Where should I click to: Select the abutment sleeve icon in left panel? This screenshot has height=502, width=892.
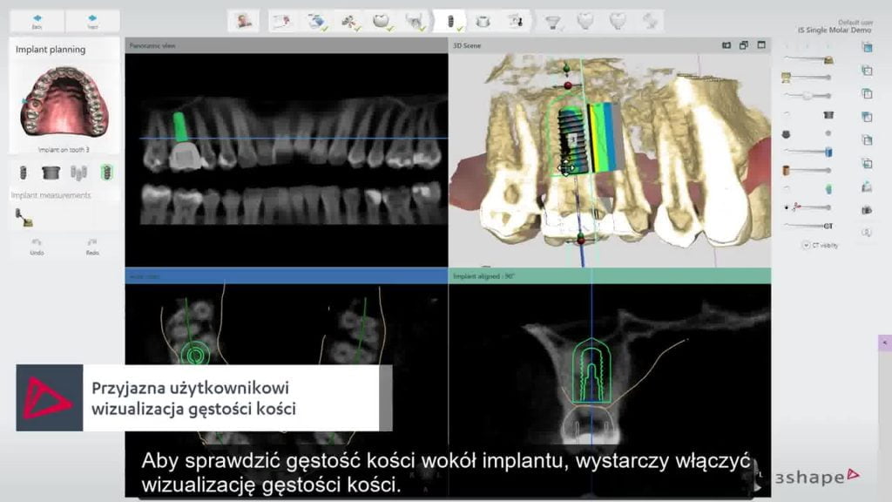point(51,172)
